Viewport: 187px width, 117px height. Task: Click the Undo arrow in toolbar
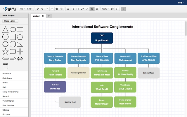coord(37,9)
